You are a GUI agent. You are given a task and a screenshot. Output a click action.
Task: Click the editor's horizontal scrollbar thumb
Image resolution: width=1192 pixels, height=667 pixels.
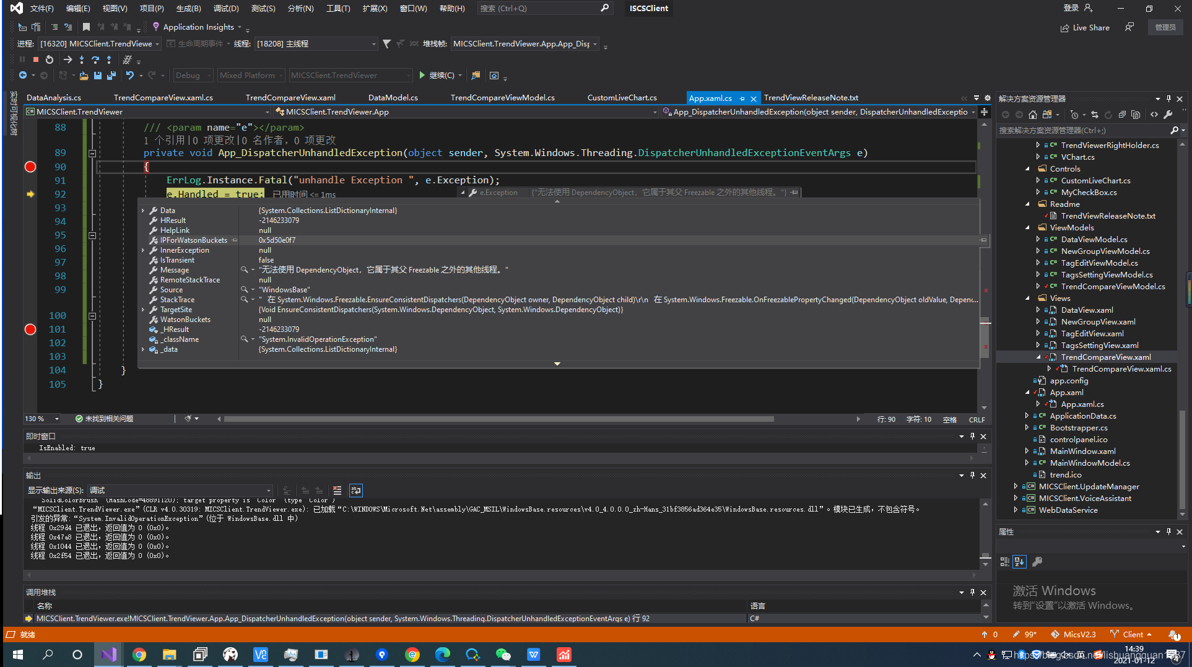[498, 419]
